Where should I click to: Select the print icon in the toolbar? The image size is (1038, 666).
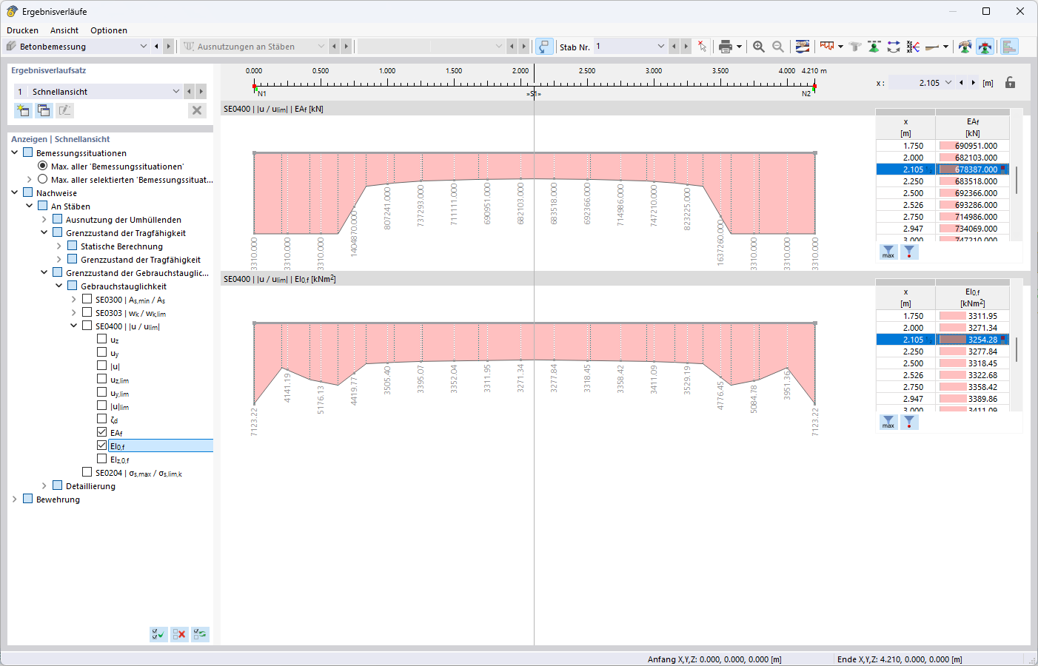click(x=727, y=46)
